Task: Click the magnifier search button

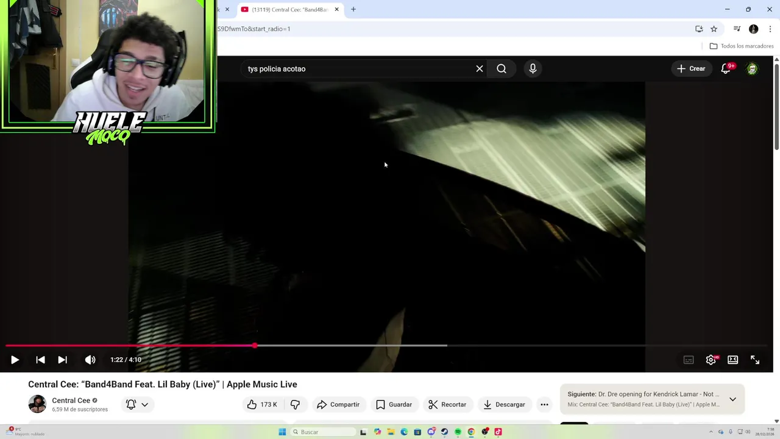Action: coord(502,69)
